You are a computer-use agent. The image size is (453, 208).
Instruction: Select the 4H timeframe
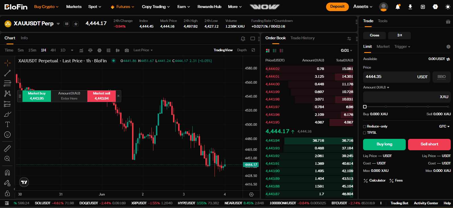point(53,50)
